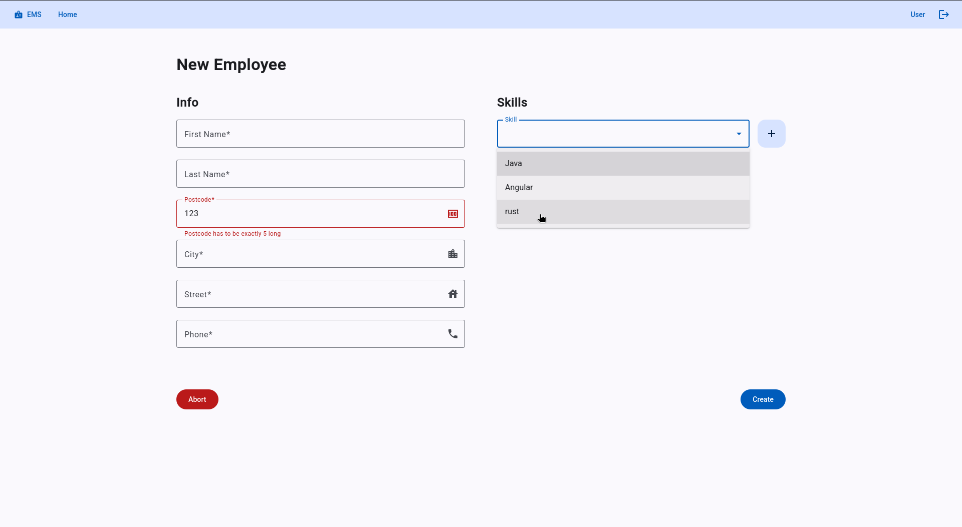Submit form with Create button
The height and width of the screenshot is (527, 962).
tap(763, 399)
